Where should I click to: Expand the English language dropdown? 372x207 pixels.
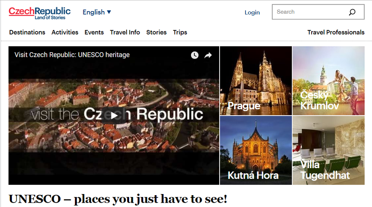[x=97, y=12]
